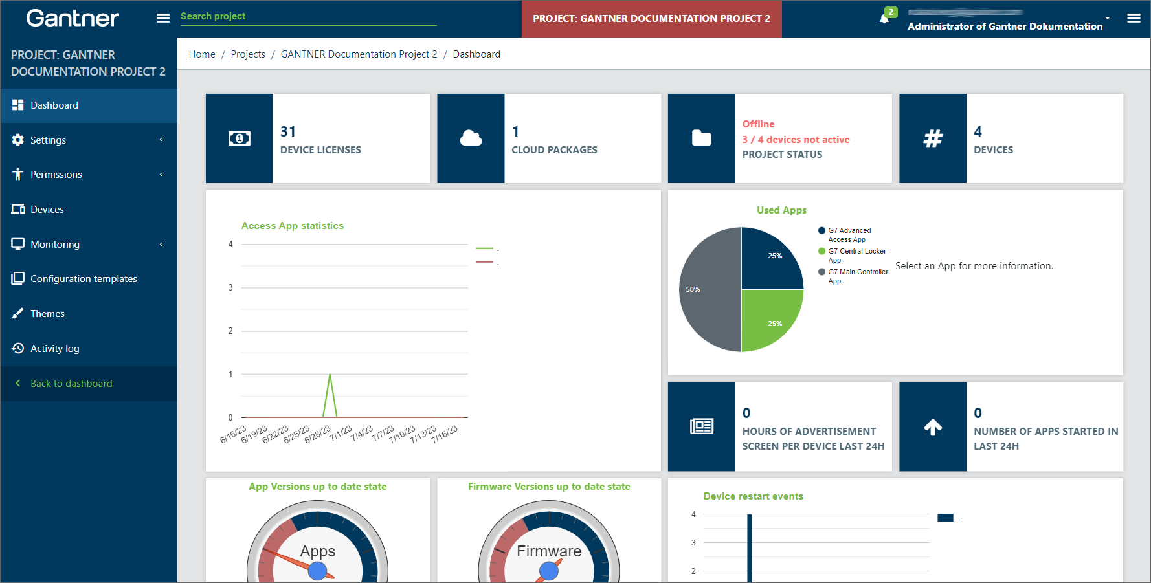Open Activity log menu item
The height and width of the screenshot is (583, 1151).
click(x=89, y=349)
